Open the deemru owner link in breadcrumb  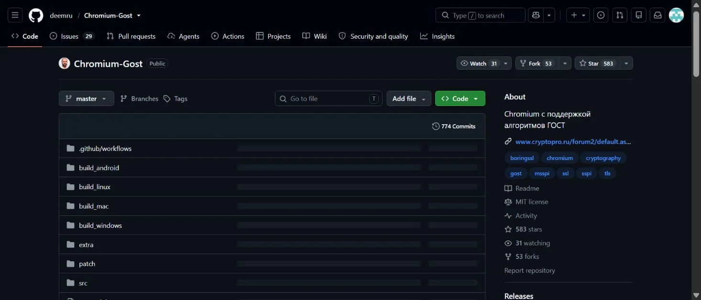point(61,15)
